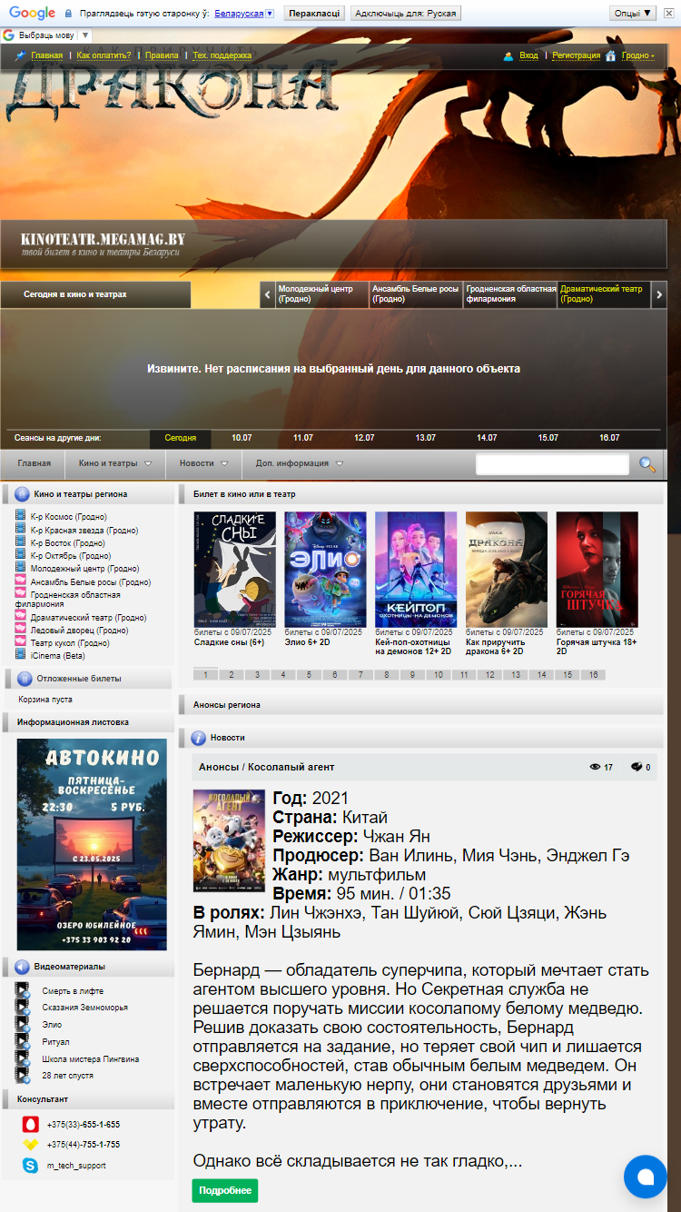681x1212 pixels.
Task: Expand the Доп. информация menu
Action: pos(300,463)
